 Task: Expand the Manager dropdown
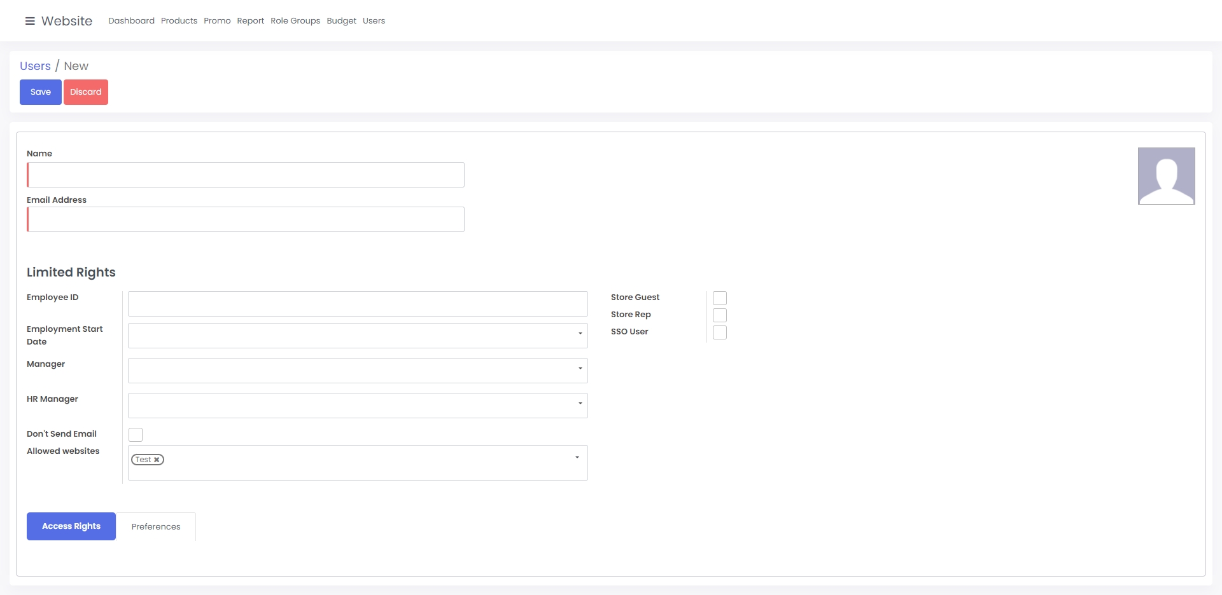[580, 369]
